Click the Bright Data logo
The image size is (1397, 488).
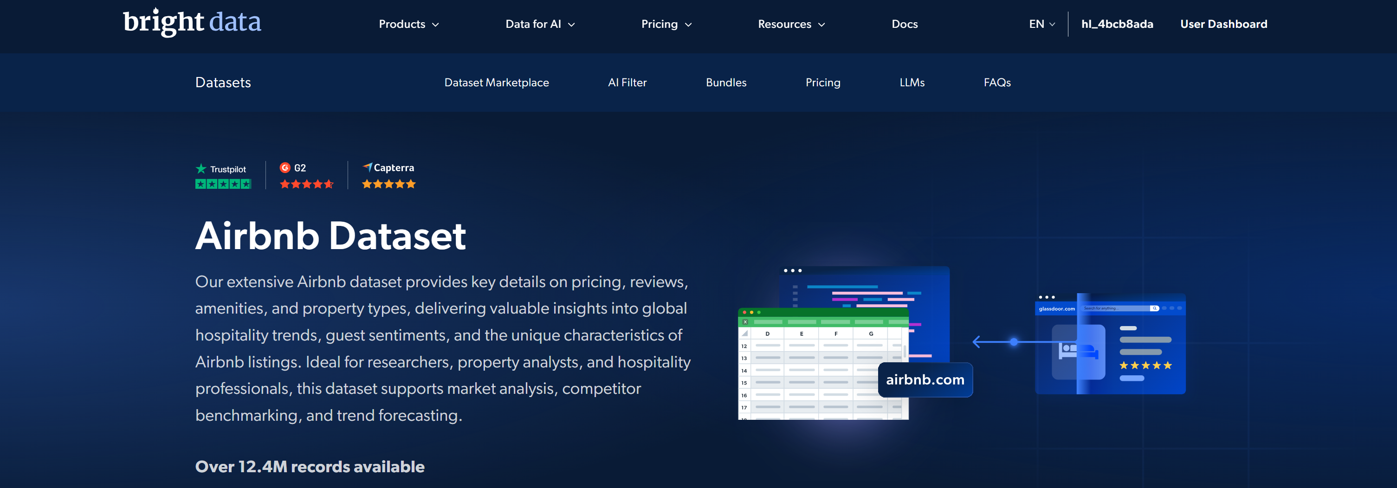click(x=192, y=22)
